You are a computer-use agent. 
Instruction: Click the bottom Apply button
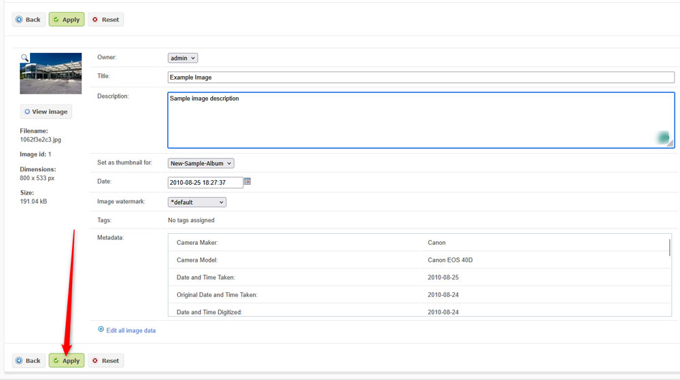[67, 360]
